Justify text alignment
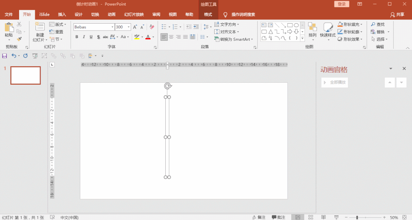 tap(186, 37)
